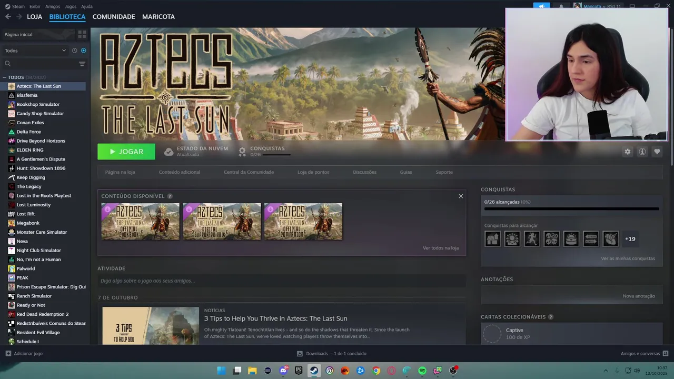Collapse the TODOS games list section
Screen dimensions: 674x379
tap(5, 77)
